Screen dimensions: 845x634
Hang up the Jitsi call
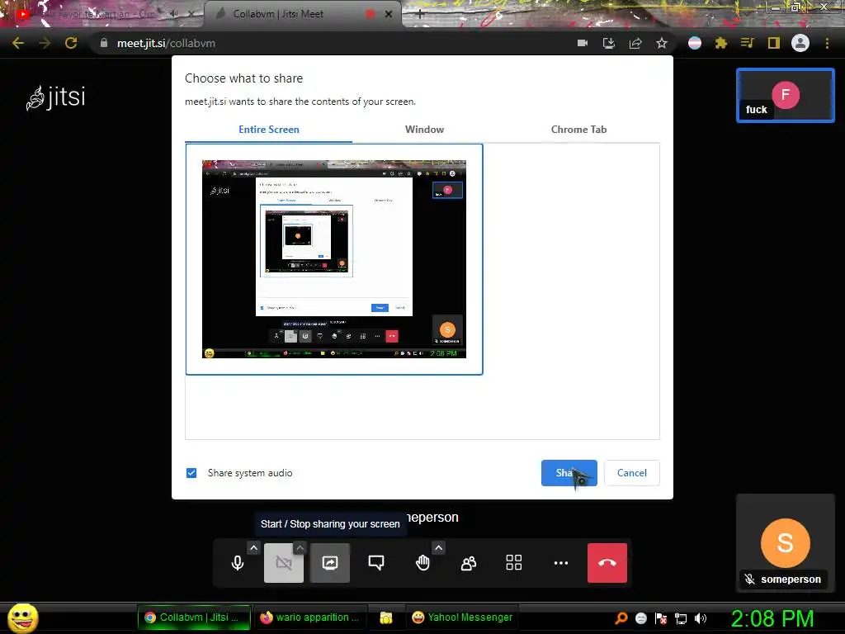[x=607, y=563]
